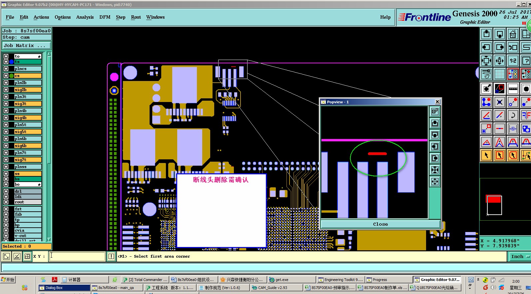
Task: Toggle checkbox for layer sig7t
Action: [x=6, y=160]
